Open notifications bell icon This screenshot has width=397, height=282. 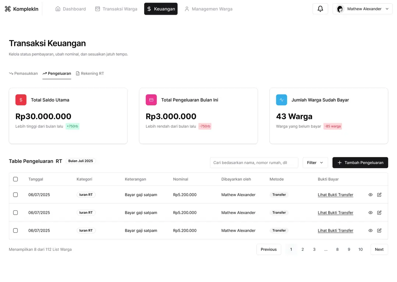pos(320,9)
